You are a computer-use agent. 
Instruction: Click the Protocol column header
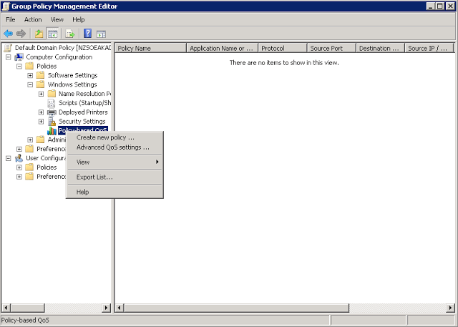click(x=281, y=49)
